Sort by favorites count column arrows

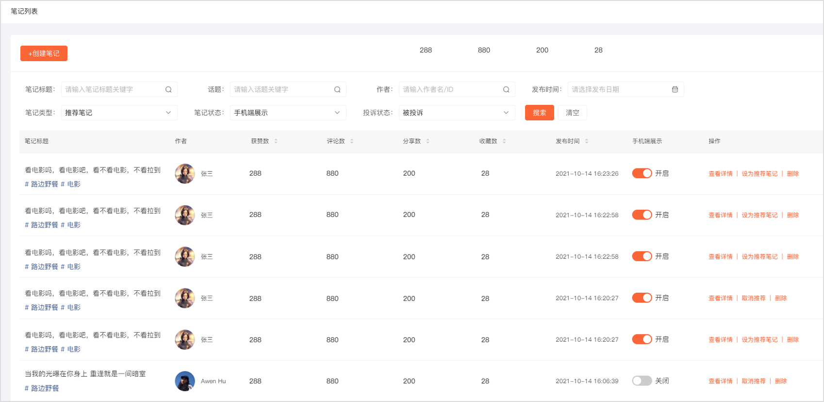coord(504,141)
